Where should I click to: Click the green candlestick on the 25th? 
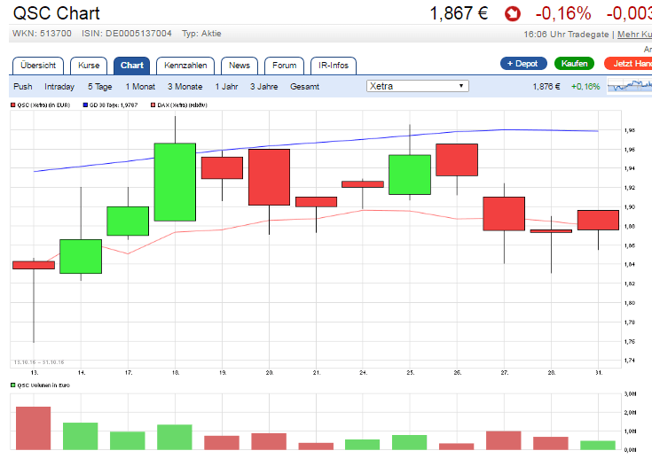[410, 175]
